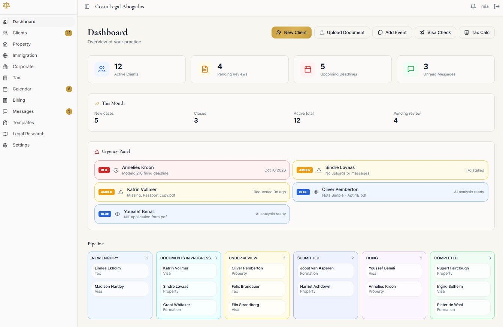The height and width of the screenshot is (327, 503).
Task: Open Felix Brandauer Tax card
Action: click(x=257, y=289)
